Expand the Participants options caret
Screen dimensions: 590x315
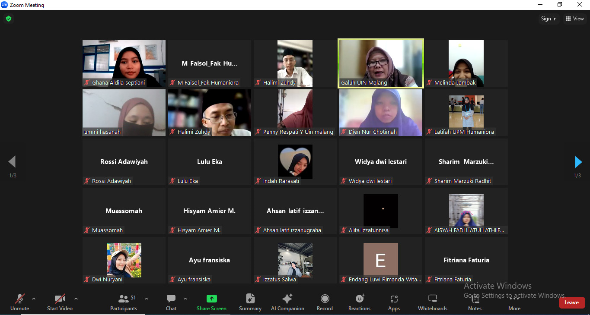[x=146, y=299]
